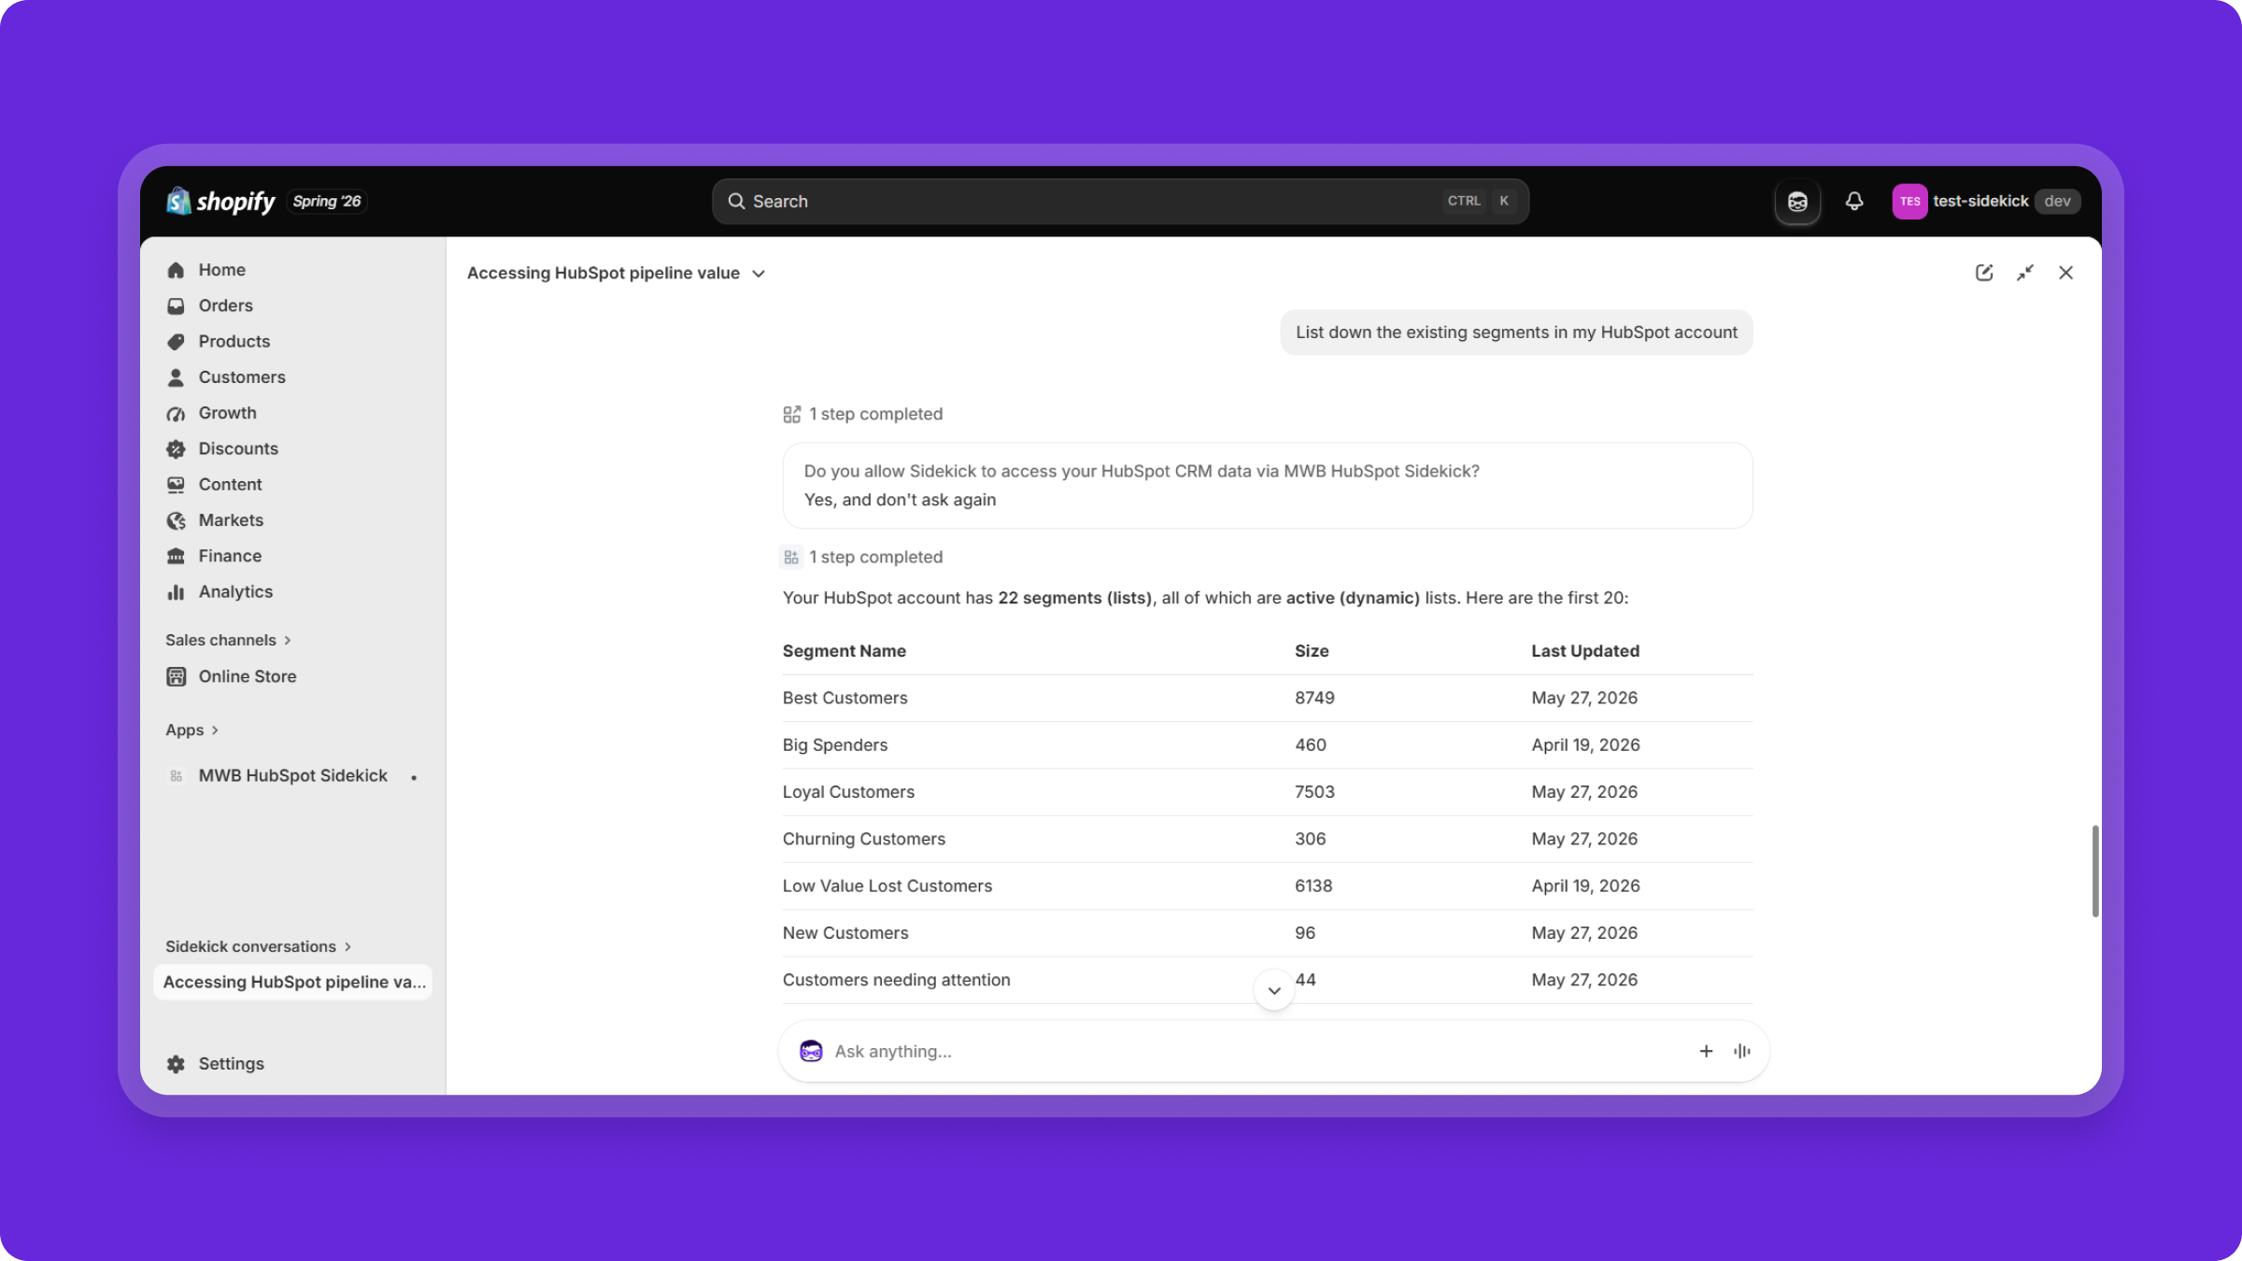This screenshot has height=1261, width=2242.
Task: Click New Customers segment name
Action: point(845,932)
